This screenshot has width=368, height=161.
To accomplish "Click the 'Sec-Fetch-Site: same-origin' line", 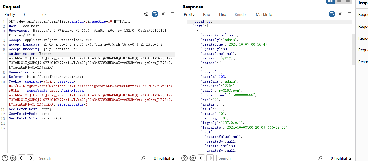I will coord(36,118).
